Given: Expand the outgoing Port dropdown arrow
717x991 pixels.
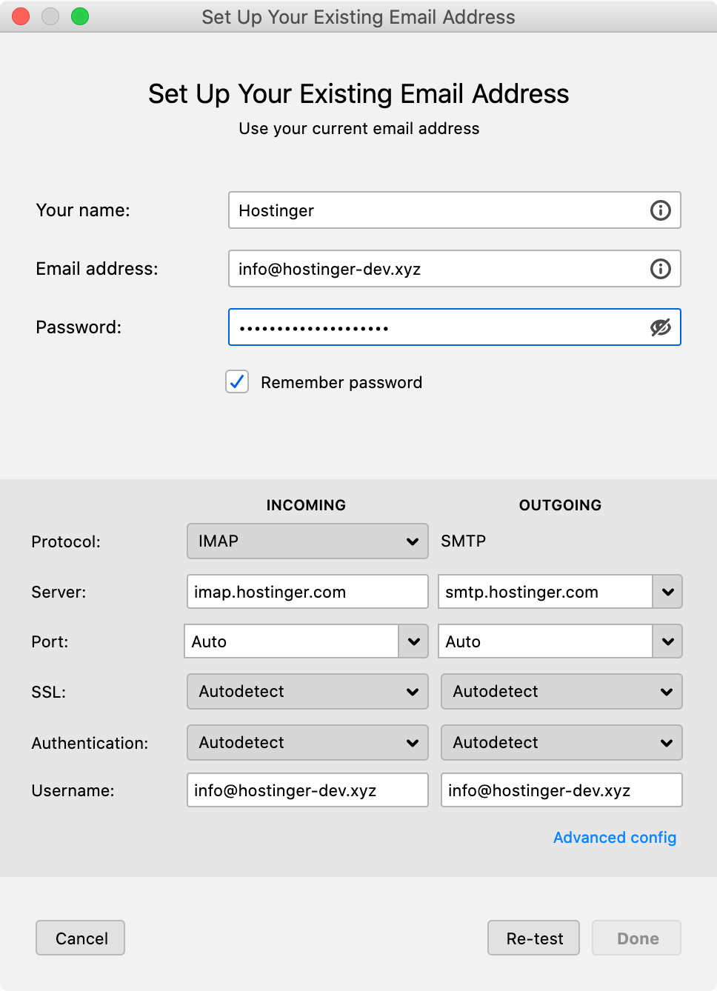Looking at the screenshot, I should (x=667, y=641).
